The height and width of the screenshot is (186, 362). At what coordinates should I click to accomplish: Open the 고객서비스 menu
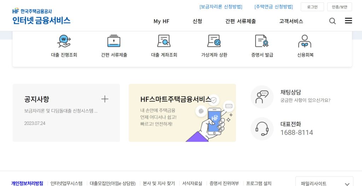tap(291, 22)
